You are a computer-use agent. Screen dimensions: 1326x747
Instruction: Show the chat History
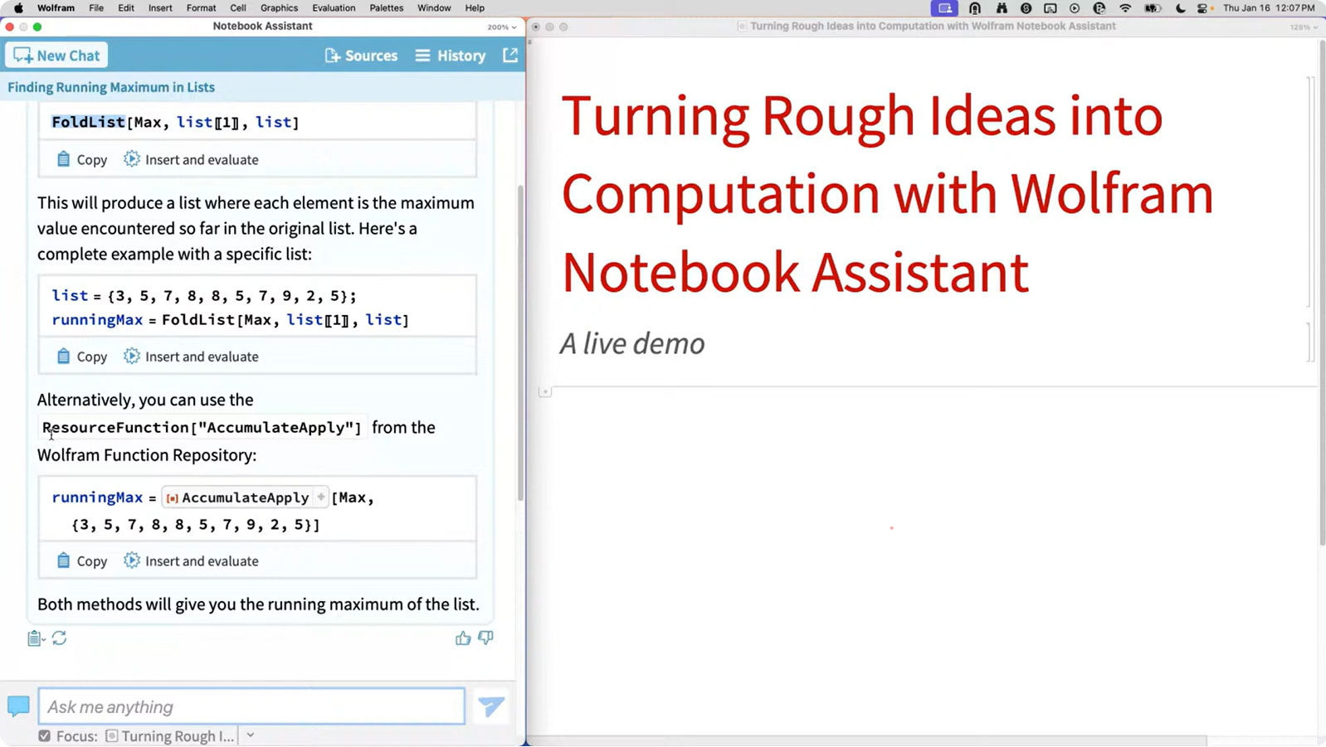[451, 56]
